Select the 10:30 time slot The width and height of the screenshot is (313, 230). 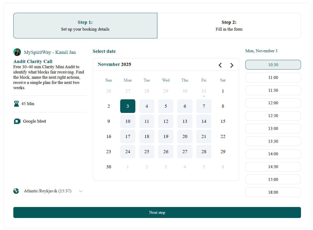(x=273, y=65)
